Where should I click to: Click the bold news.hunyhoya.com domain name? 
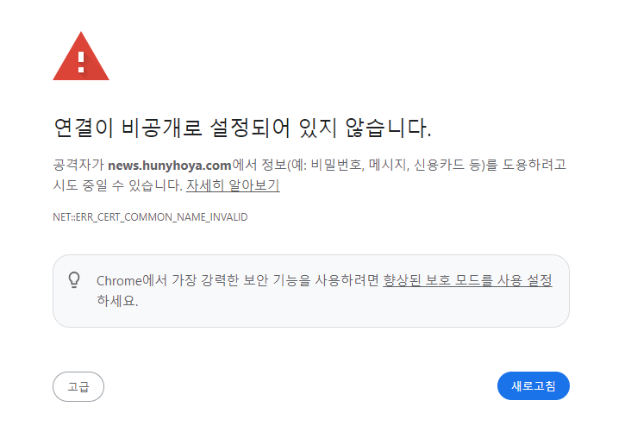point(170,165)
